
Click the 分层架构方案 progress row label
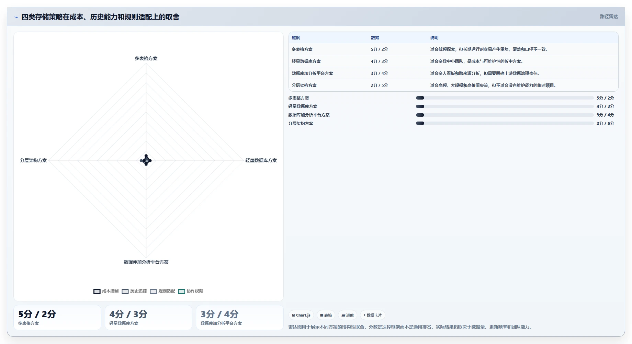(x=301, y=124)
